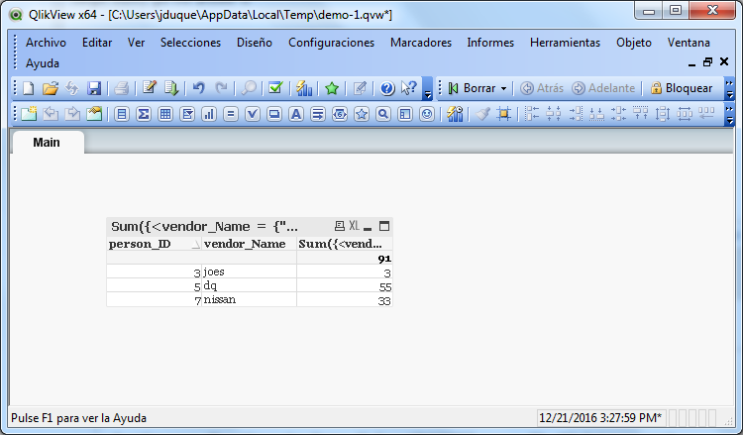The width and height of the screenshot is (743, 435).
Task: Undo the last action
Action: tap(198, 88)
